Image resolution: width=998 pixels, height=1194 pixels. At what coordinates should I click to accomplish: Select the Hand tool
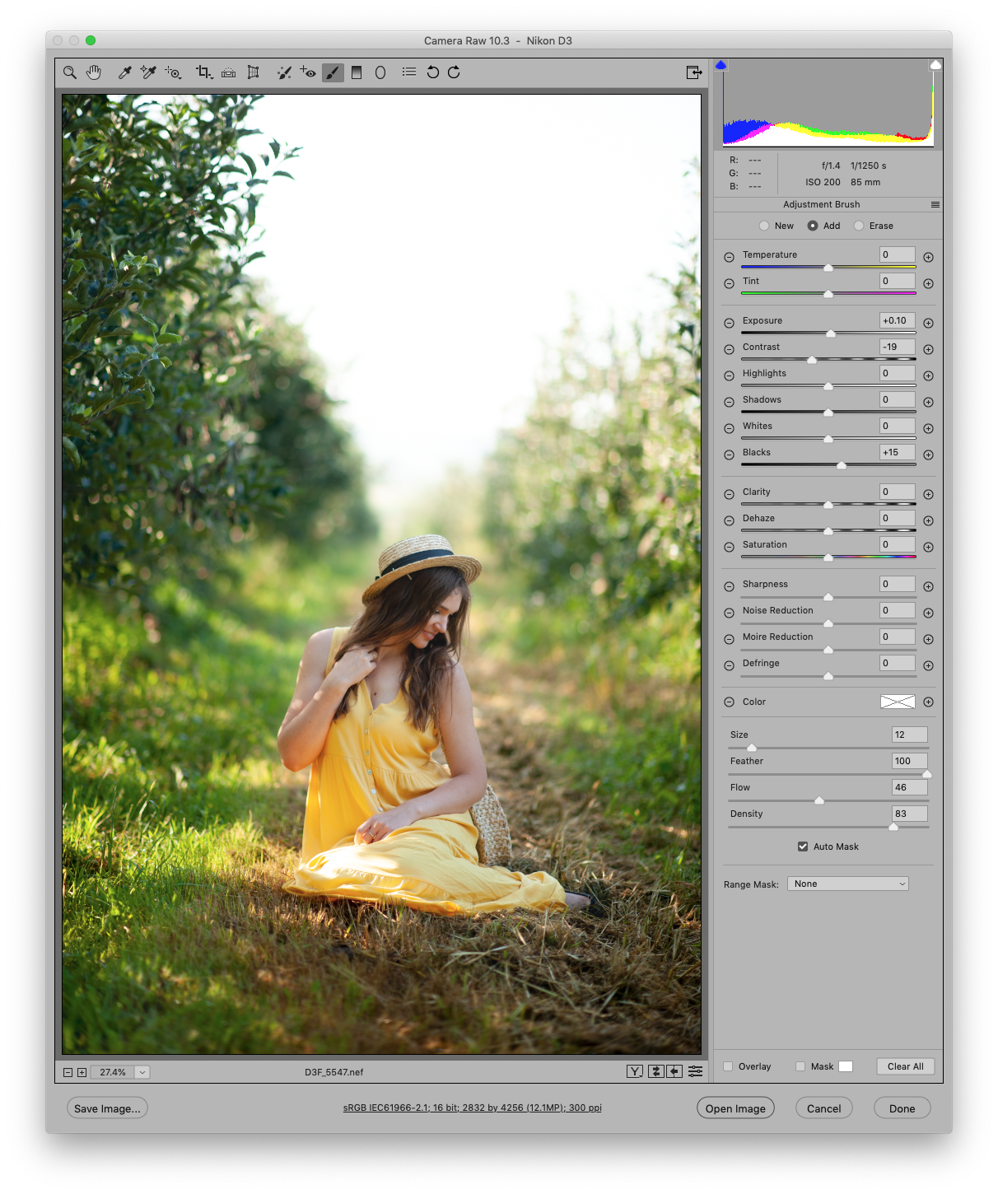point(94,72)
